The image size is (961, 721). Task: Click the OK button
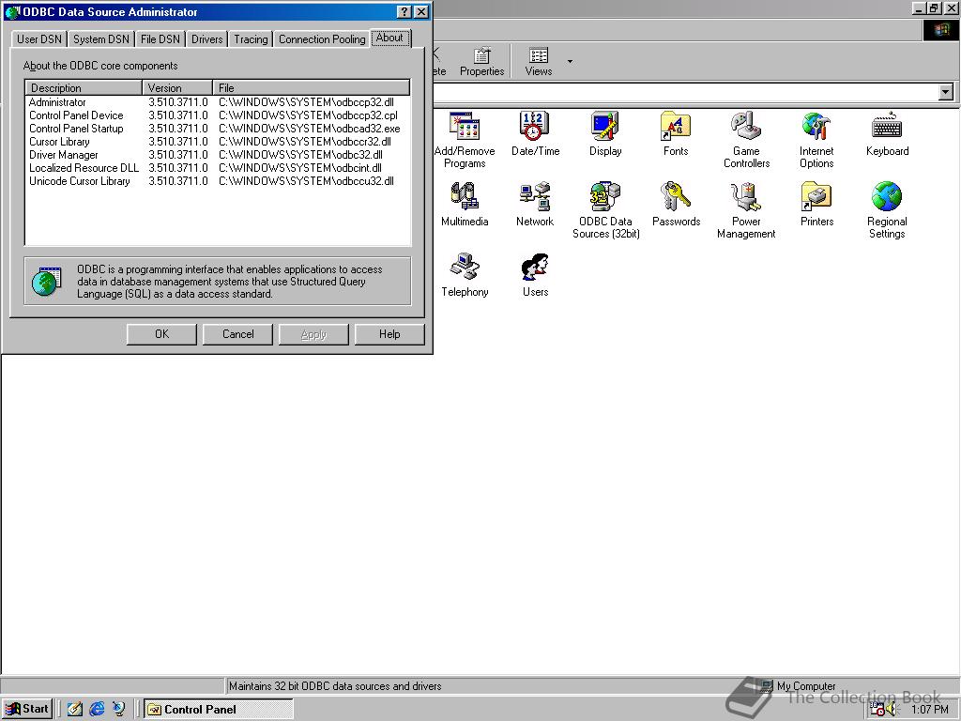point(161,334)
